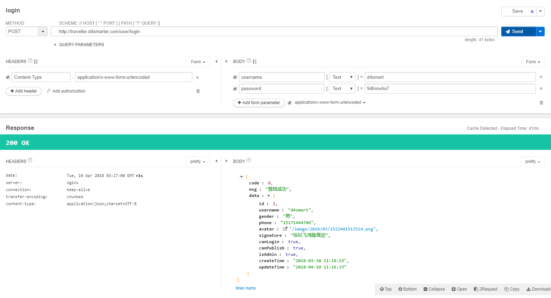Click the 200 OK status bar
This screenshot has width=551, height=298.
coord(275,142)
